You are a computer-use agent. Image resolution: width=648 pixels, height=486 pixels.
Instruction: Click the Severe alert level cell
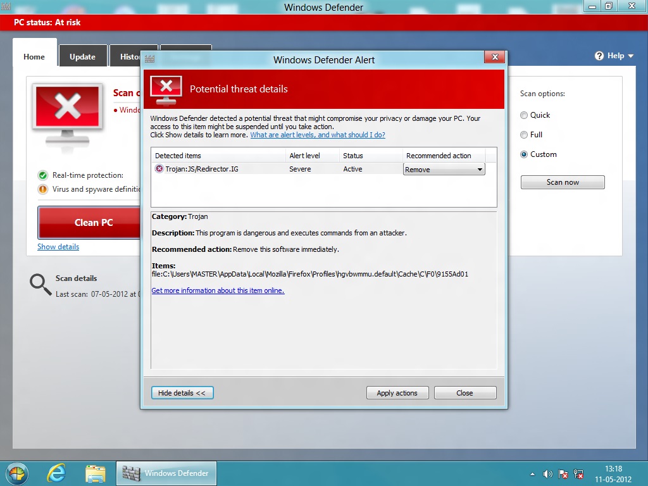(300, 169)
